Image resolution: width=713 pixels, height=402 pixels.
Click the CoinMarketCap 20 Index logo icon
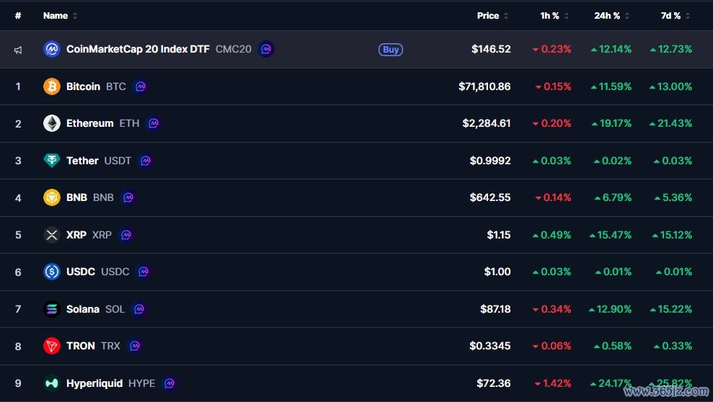52,49
